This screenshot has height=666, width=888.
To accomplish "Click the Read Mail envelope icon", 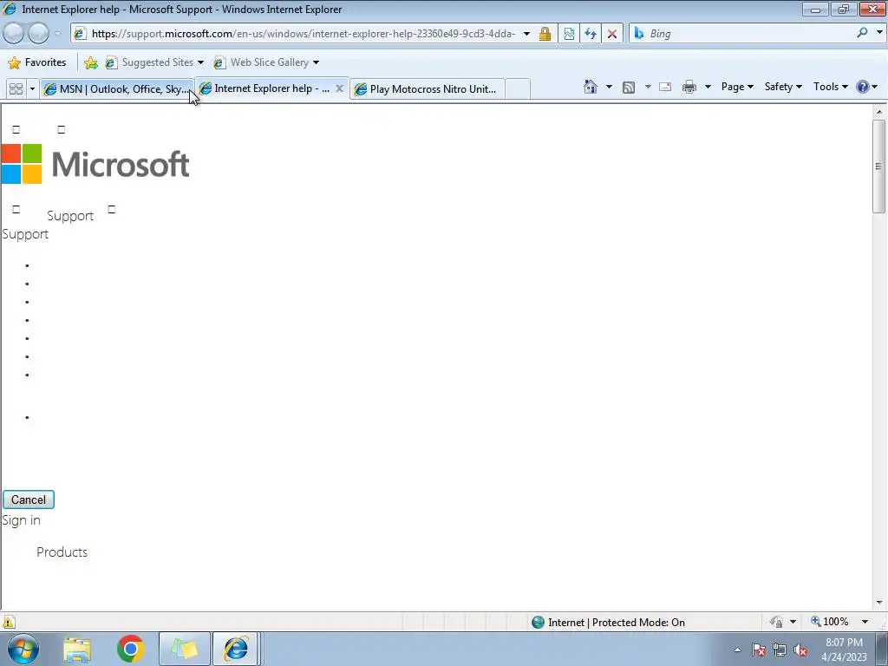I will (x=665, y=88).
